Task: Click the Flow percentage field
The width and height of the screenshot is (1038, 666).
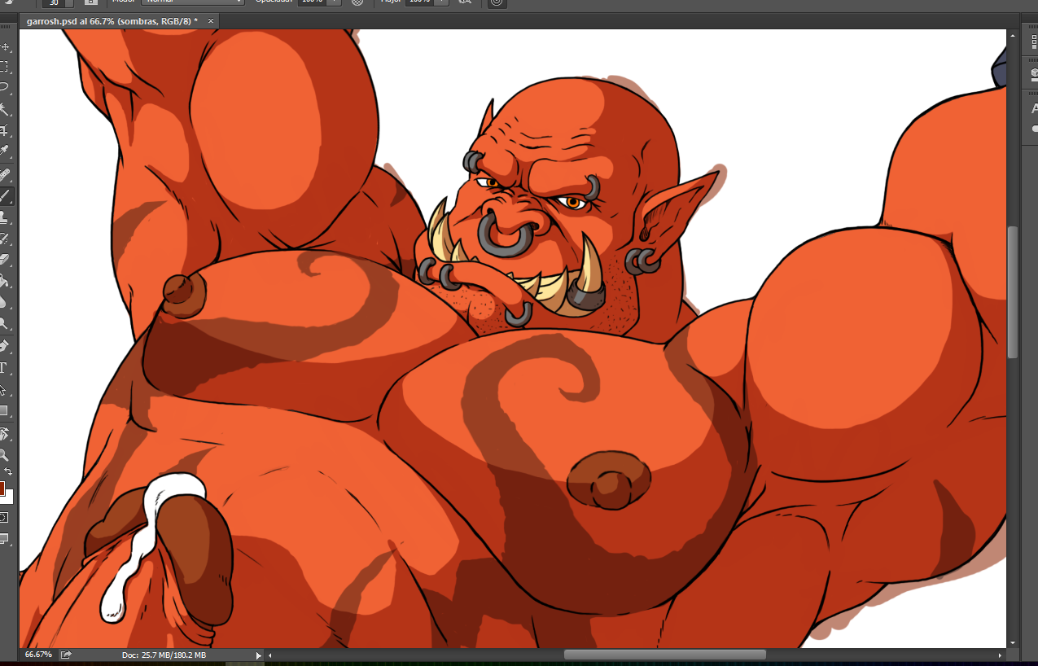Action: [x=418, y=2]
